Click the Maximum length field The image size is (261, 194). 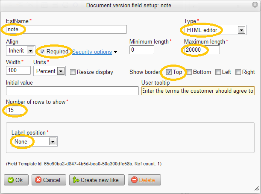pyautogui.click(x=202, y=50)
